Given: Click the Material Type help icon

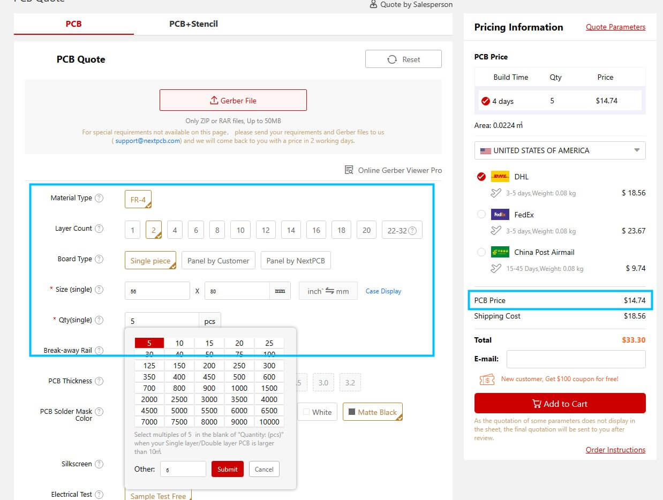Looking at the screenshot, I should click(99, 198).
